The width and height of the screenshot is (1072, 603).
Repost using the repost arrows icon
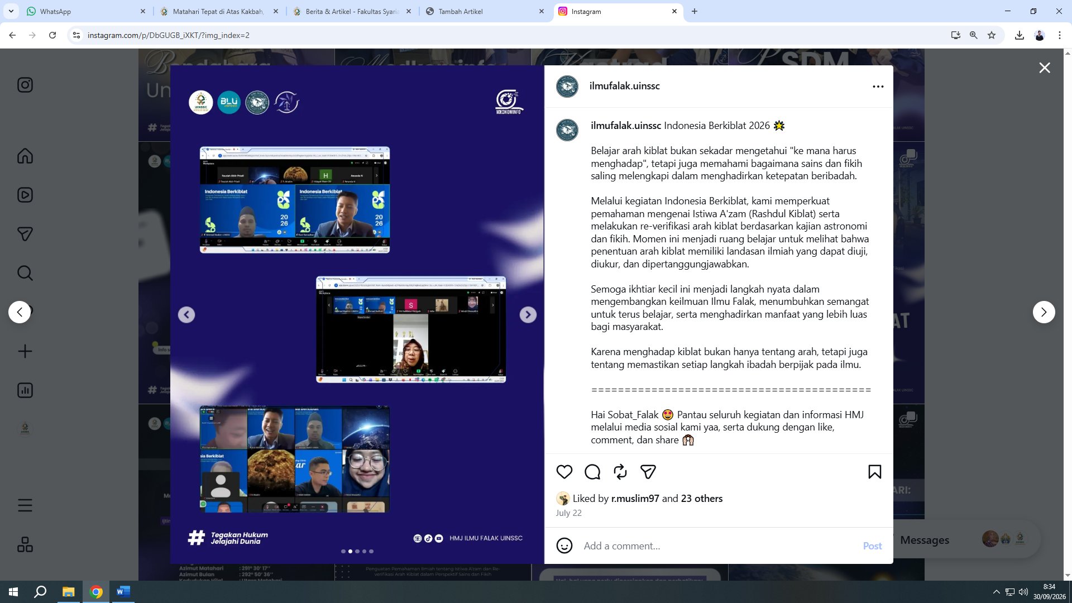point(620,472)
